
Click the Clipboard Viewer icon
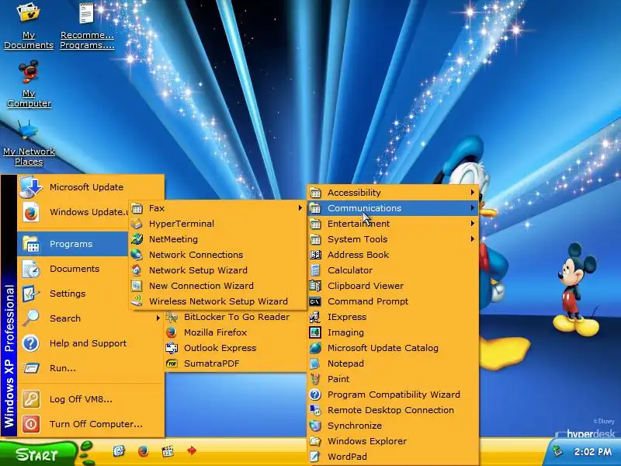(315, 286)
